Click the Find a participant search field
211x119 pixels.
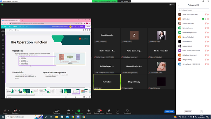click(x=194, y=10)
